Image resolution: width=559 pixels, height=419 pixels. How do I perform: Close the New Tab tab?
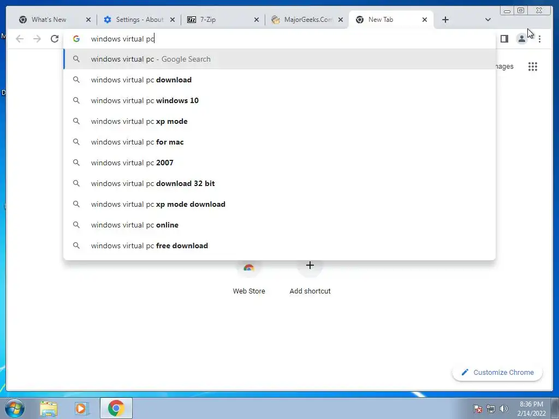tap(425, 20)
